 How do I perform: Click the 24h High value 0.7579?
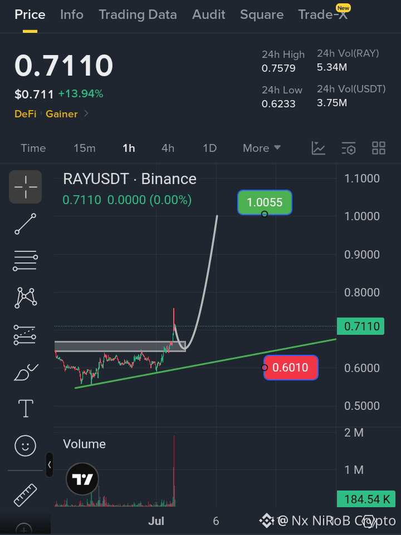click(278, 68)
